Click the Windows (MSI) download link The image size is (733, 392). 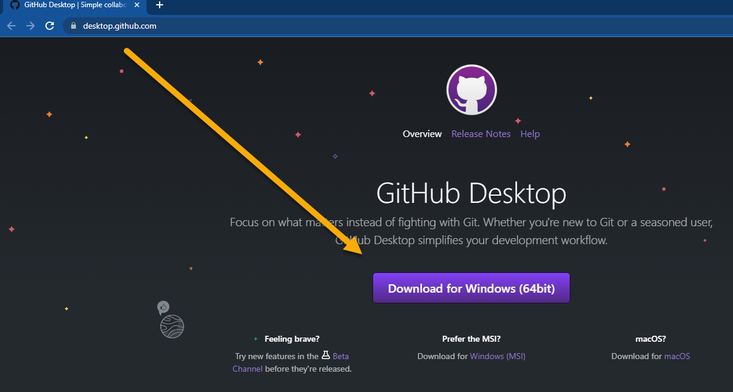pos(497,356)
